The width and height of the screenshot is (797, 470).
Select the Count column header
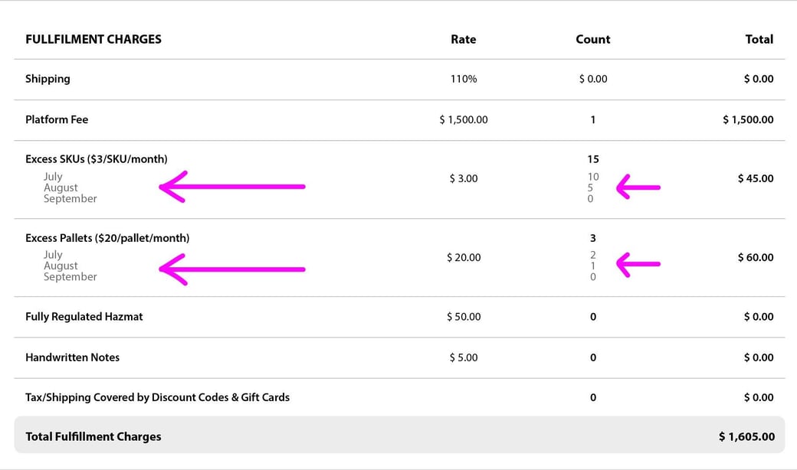[592, 40]
